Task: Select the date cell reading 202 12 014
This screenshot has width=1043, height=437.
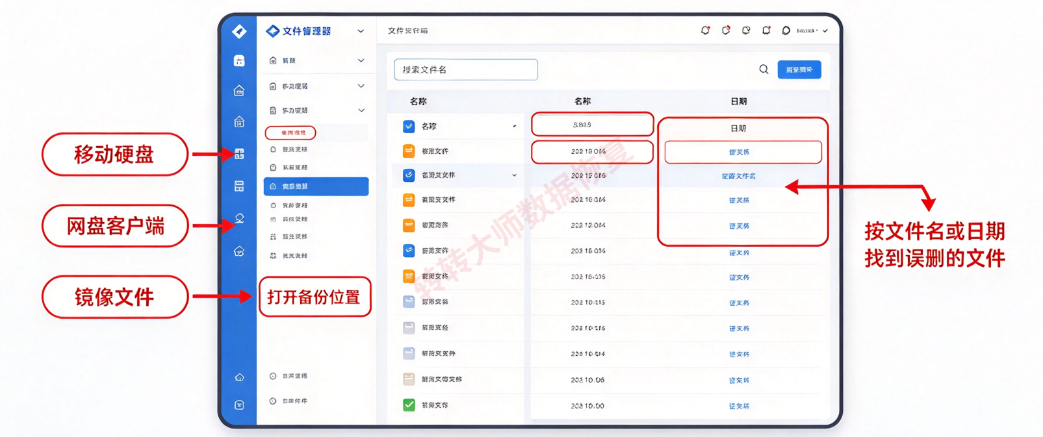Action: coord(588,225)
